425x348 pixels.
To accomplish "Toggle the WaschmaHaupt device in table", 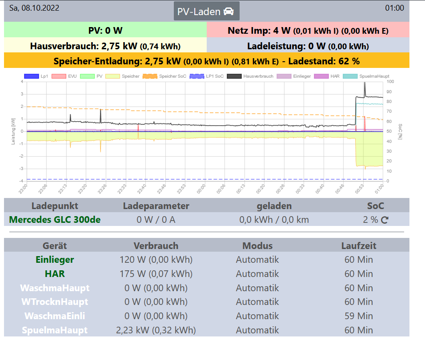I will [55, 288].
